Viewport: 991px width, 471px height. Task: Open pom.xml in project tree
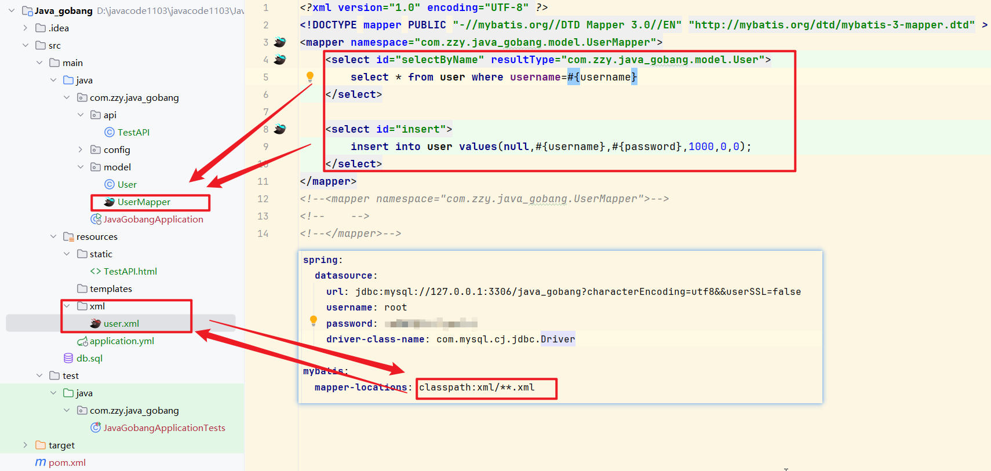pyautogui.click(x=67, y=462)
